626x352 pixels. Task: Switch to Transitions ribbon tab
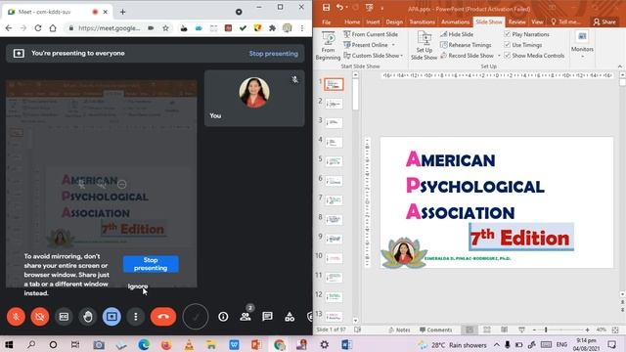422,22
